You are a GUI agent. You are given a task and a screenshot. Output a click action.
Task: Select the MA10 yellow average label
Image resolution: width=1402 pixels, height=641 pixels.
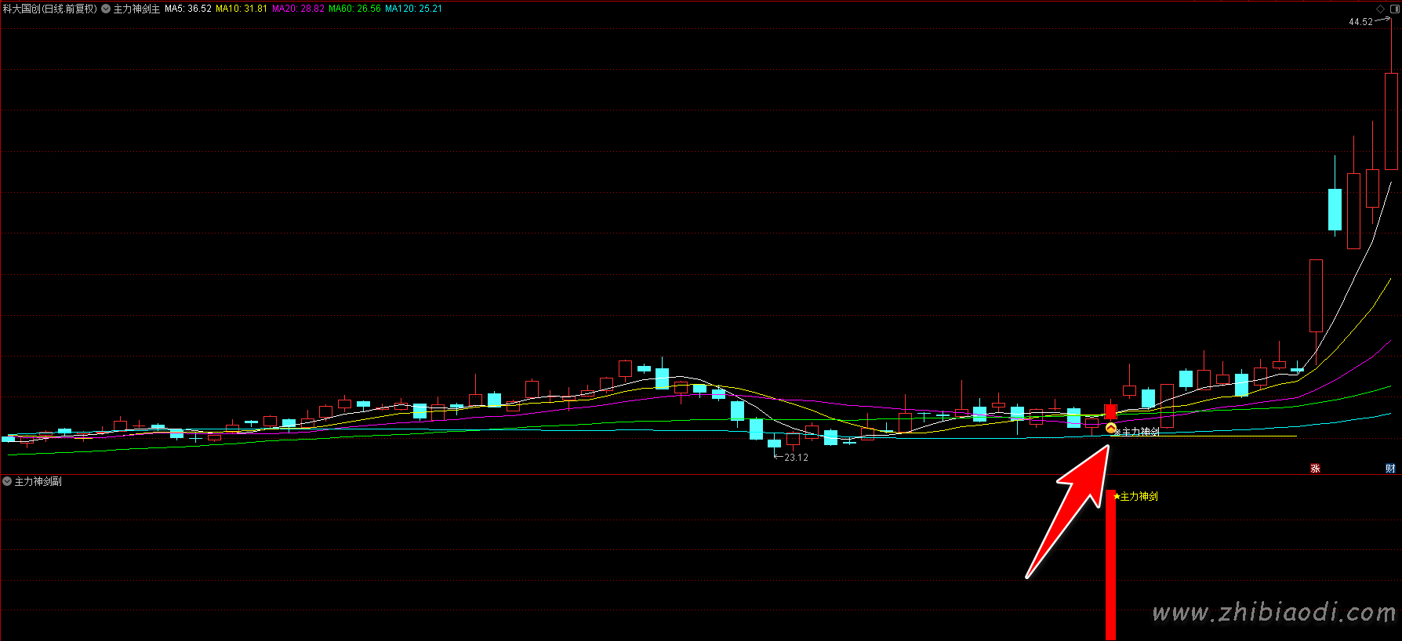point(242,9)
